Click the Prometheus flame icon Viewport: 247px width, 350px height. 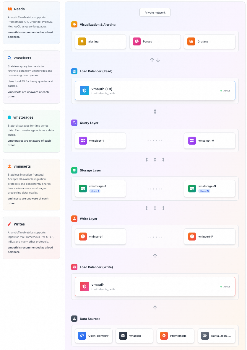[164, 336]
